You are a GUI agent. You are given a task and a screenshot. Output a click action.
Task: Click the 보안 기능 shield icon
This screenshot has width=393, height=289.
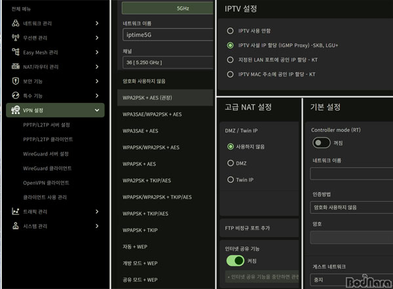coord(15,81)
